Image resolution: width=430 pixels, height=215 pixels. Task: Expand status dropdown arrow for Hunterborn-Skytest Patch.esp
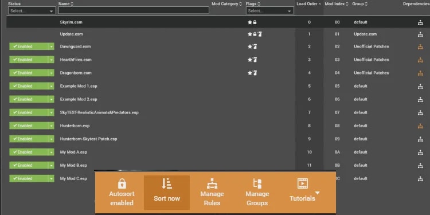[51, 139]
